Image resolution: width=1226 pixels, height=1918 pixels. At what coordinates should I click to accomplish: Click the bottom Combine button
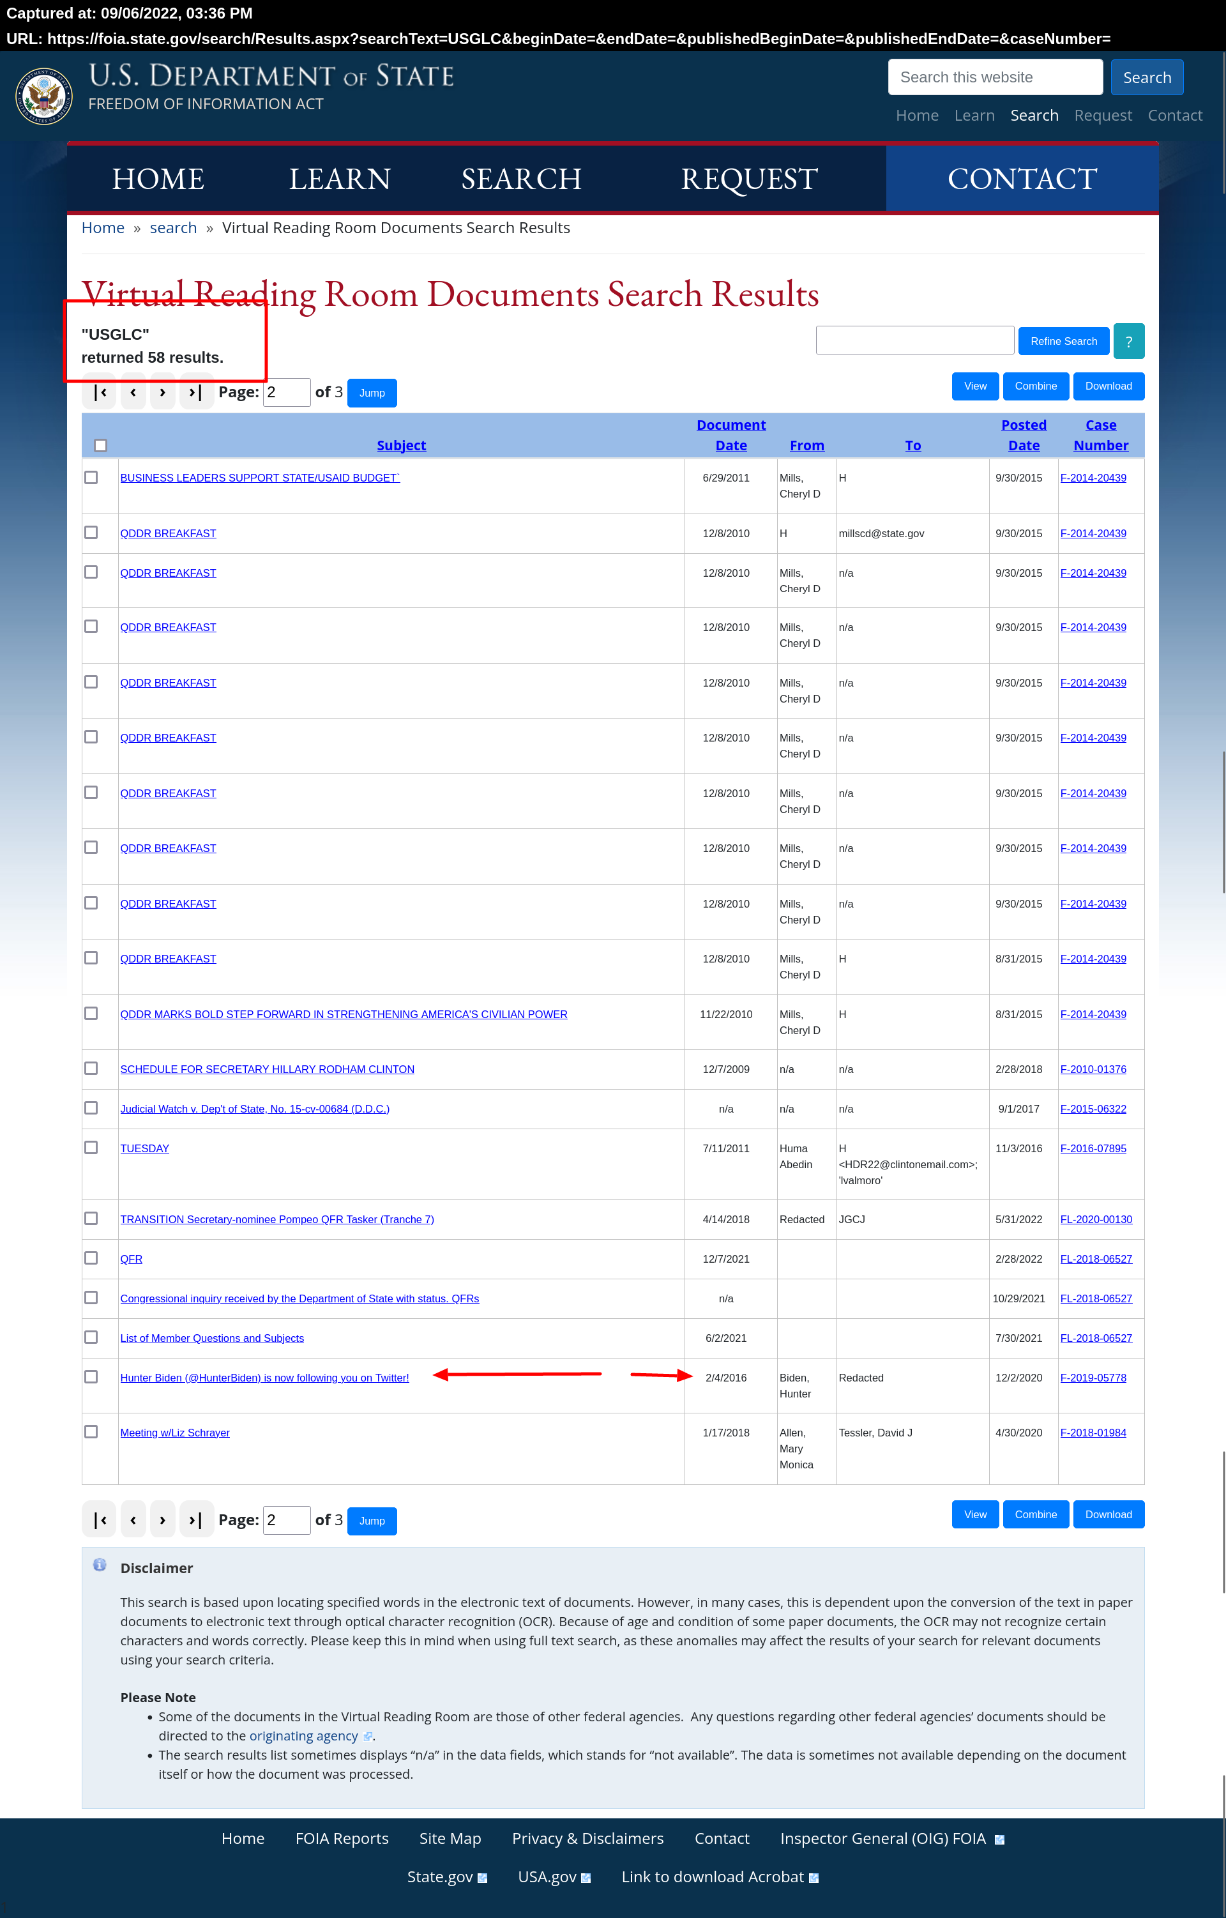click(1035, 1514)
